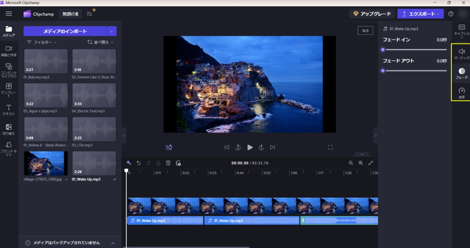
Task: Open the コンテンツライブラリ sidebar tab
Action: click(9, 71)
